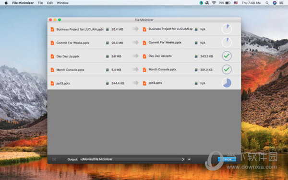Click size icon beside 9.6 MB
This screenshot has width=288, height=180.
coord(108,56)
